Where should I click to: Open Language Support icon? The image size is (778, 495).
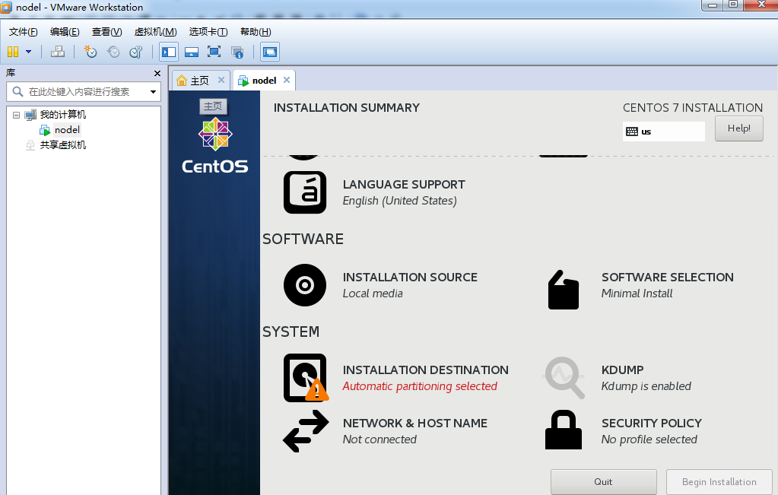(x=305, y=192)
